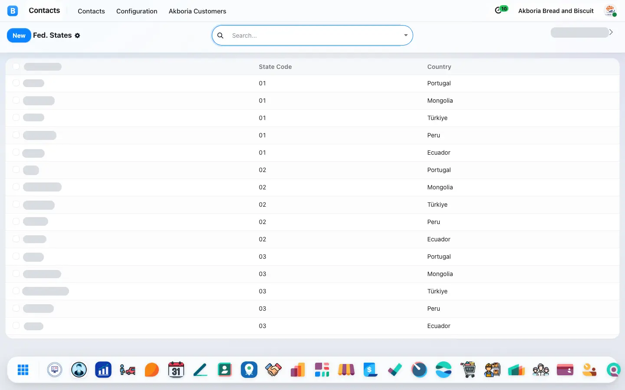Tick the select-all checkbox in the header
This screenshot has width=625, height=390.
coord(16,66)
